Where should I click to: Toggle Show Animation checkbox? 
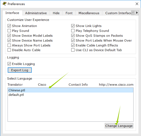9,26
